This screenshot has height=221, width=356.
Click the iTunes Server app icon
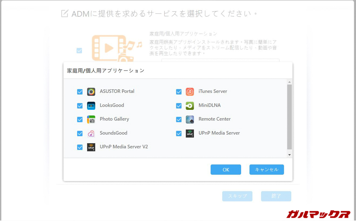[x=190, y=92]
